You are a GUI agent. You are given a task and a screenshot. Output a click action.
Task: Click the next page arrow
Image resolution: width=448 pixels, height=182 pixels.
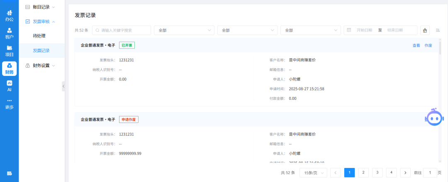tap(405, 173)
